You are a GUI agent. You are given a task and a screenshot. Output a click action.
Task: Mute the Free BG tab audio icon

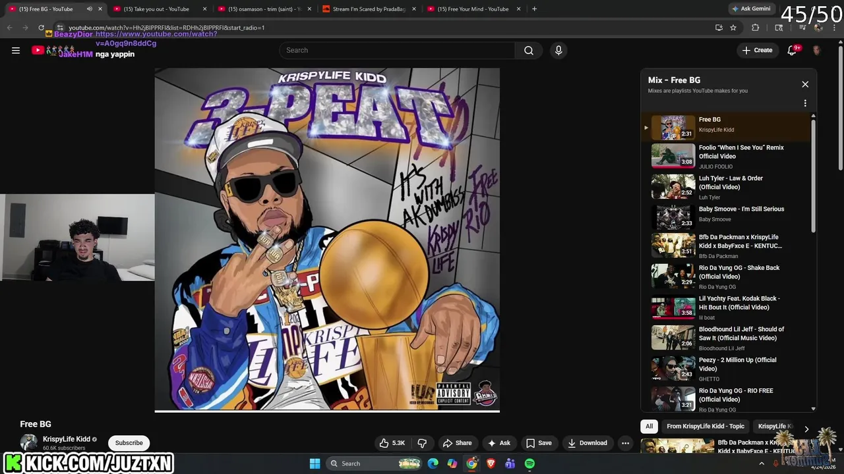[x=89, y=9]
